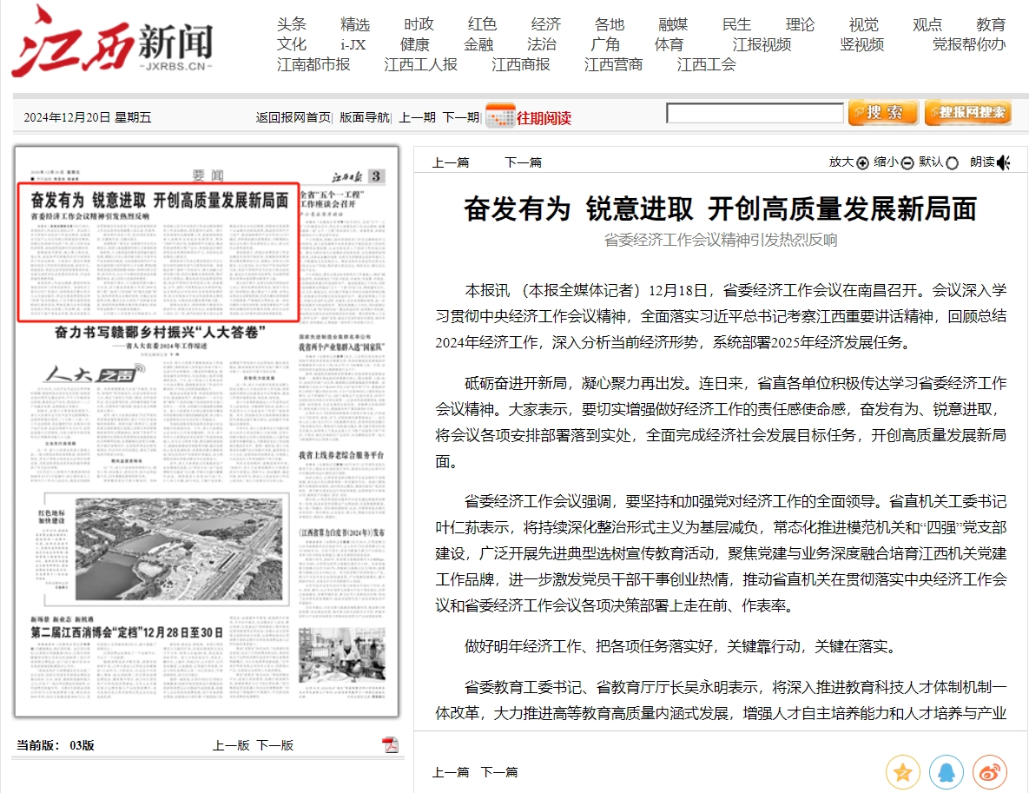Open the 头条 headlines menu item
Image resolution: width=1029 pixels, height=793 pixels.
point(292,24)
